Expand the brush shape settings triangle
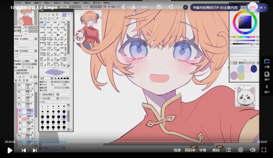273x158 pixels. [x=40, y=94]
